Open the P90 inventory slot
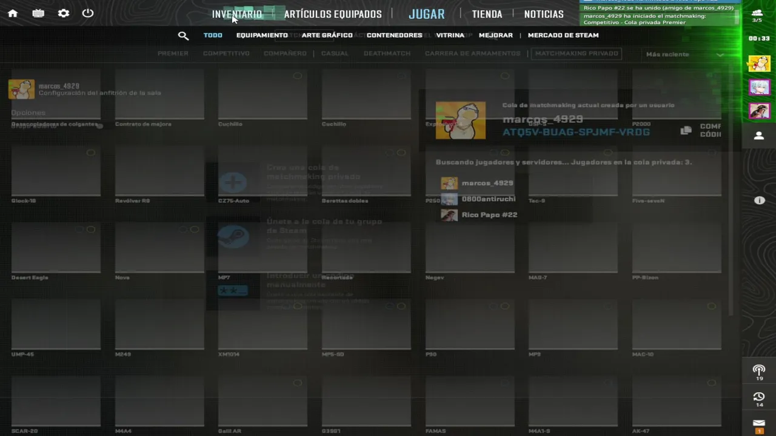776x436 pixels. click(470, 328)
